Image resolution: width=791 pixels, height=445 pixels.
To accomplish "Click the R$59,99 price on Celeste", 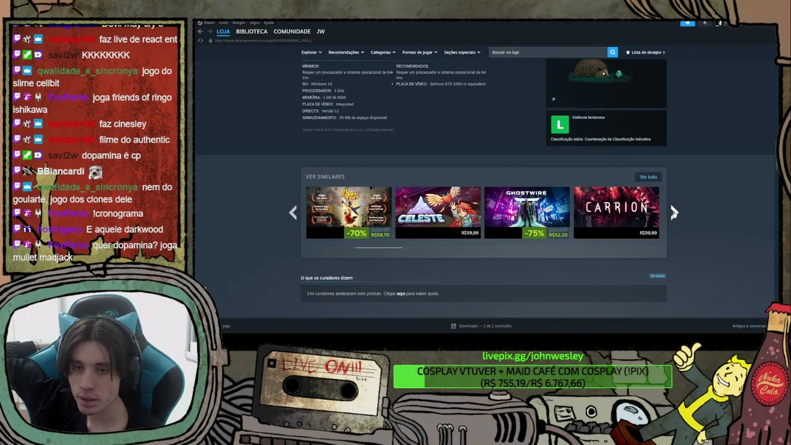I will pyautogui.click(x=470, y=233).
